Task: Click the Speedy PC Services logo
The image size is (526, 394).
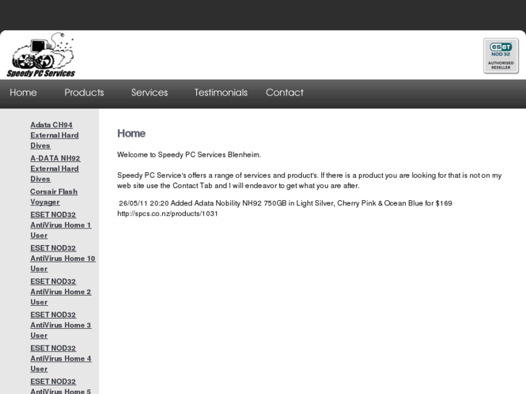Action: 41,55
